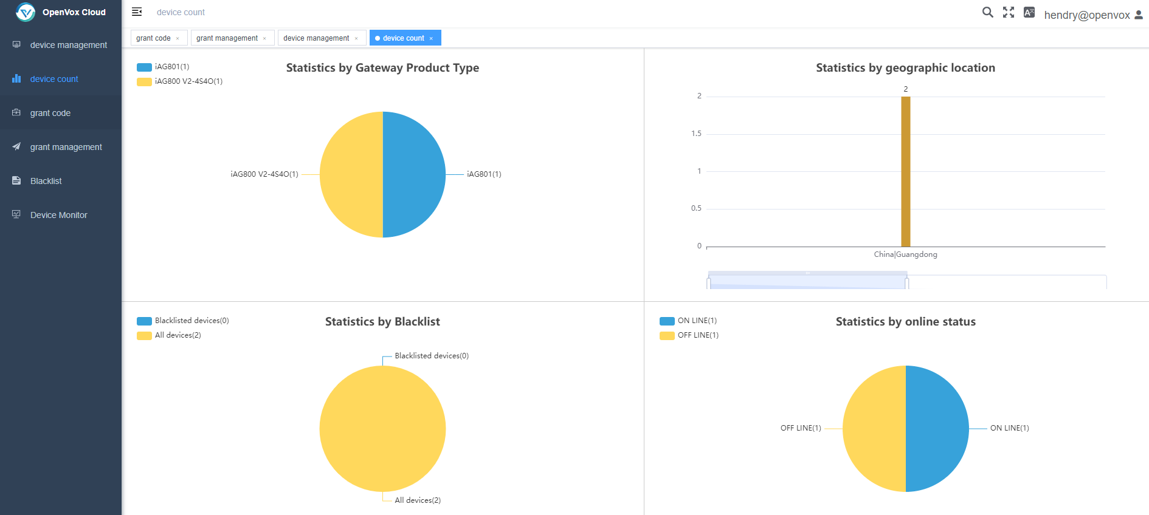Viewport: 1149px width, 515px height.
Task: Toggle the ON LINE(1) legend item
Action: click(688, 321)
